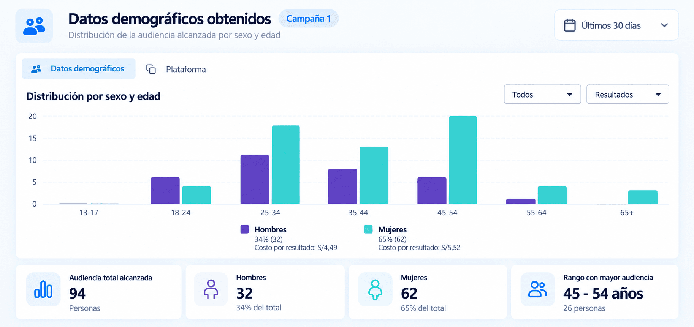Click the 34% (32) legend text
694x327 pixels.
tap(268, 239)
